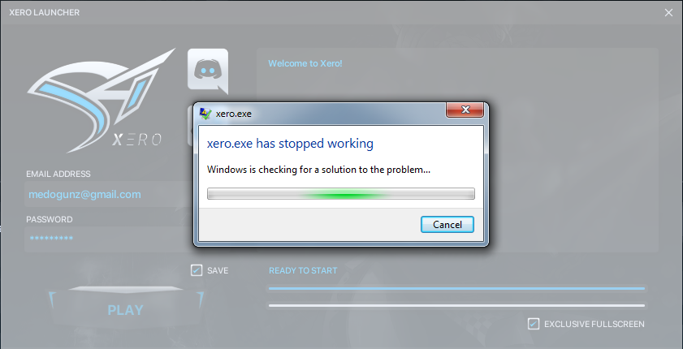
Task: Click the xero.exe dialog title icon
Action: pyautogui.click(x=205, y=114)
